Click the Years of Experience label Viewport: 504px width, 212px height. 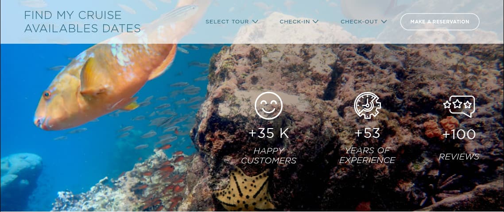click(368, 155)
